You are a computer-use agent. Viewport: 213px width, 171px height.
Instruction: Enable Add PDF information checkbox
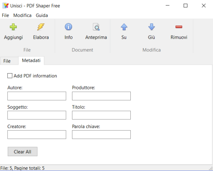pyautogui.click(x=10, y=76)
